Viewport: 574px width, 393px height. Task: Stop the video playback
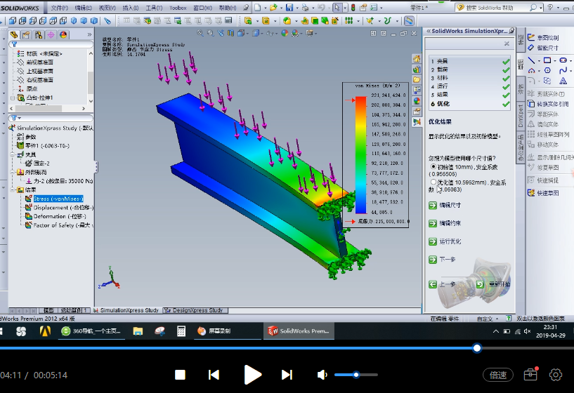pyautogui.click(x=180, y=375)
